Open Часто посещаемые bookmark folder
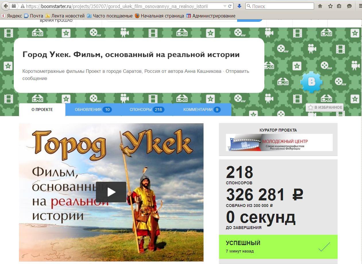The width and height of the screenshot is (362, 264). [110, 16]
